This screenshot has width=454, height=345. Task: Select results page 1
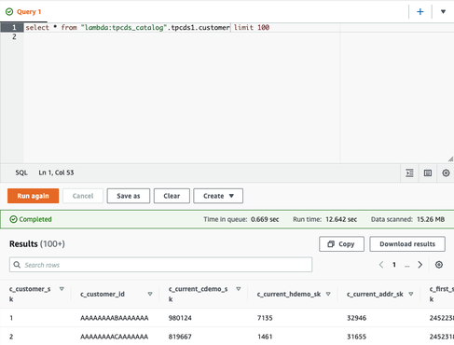(x=394, y=265)
